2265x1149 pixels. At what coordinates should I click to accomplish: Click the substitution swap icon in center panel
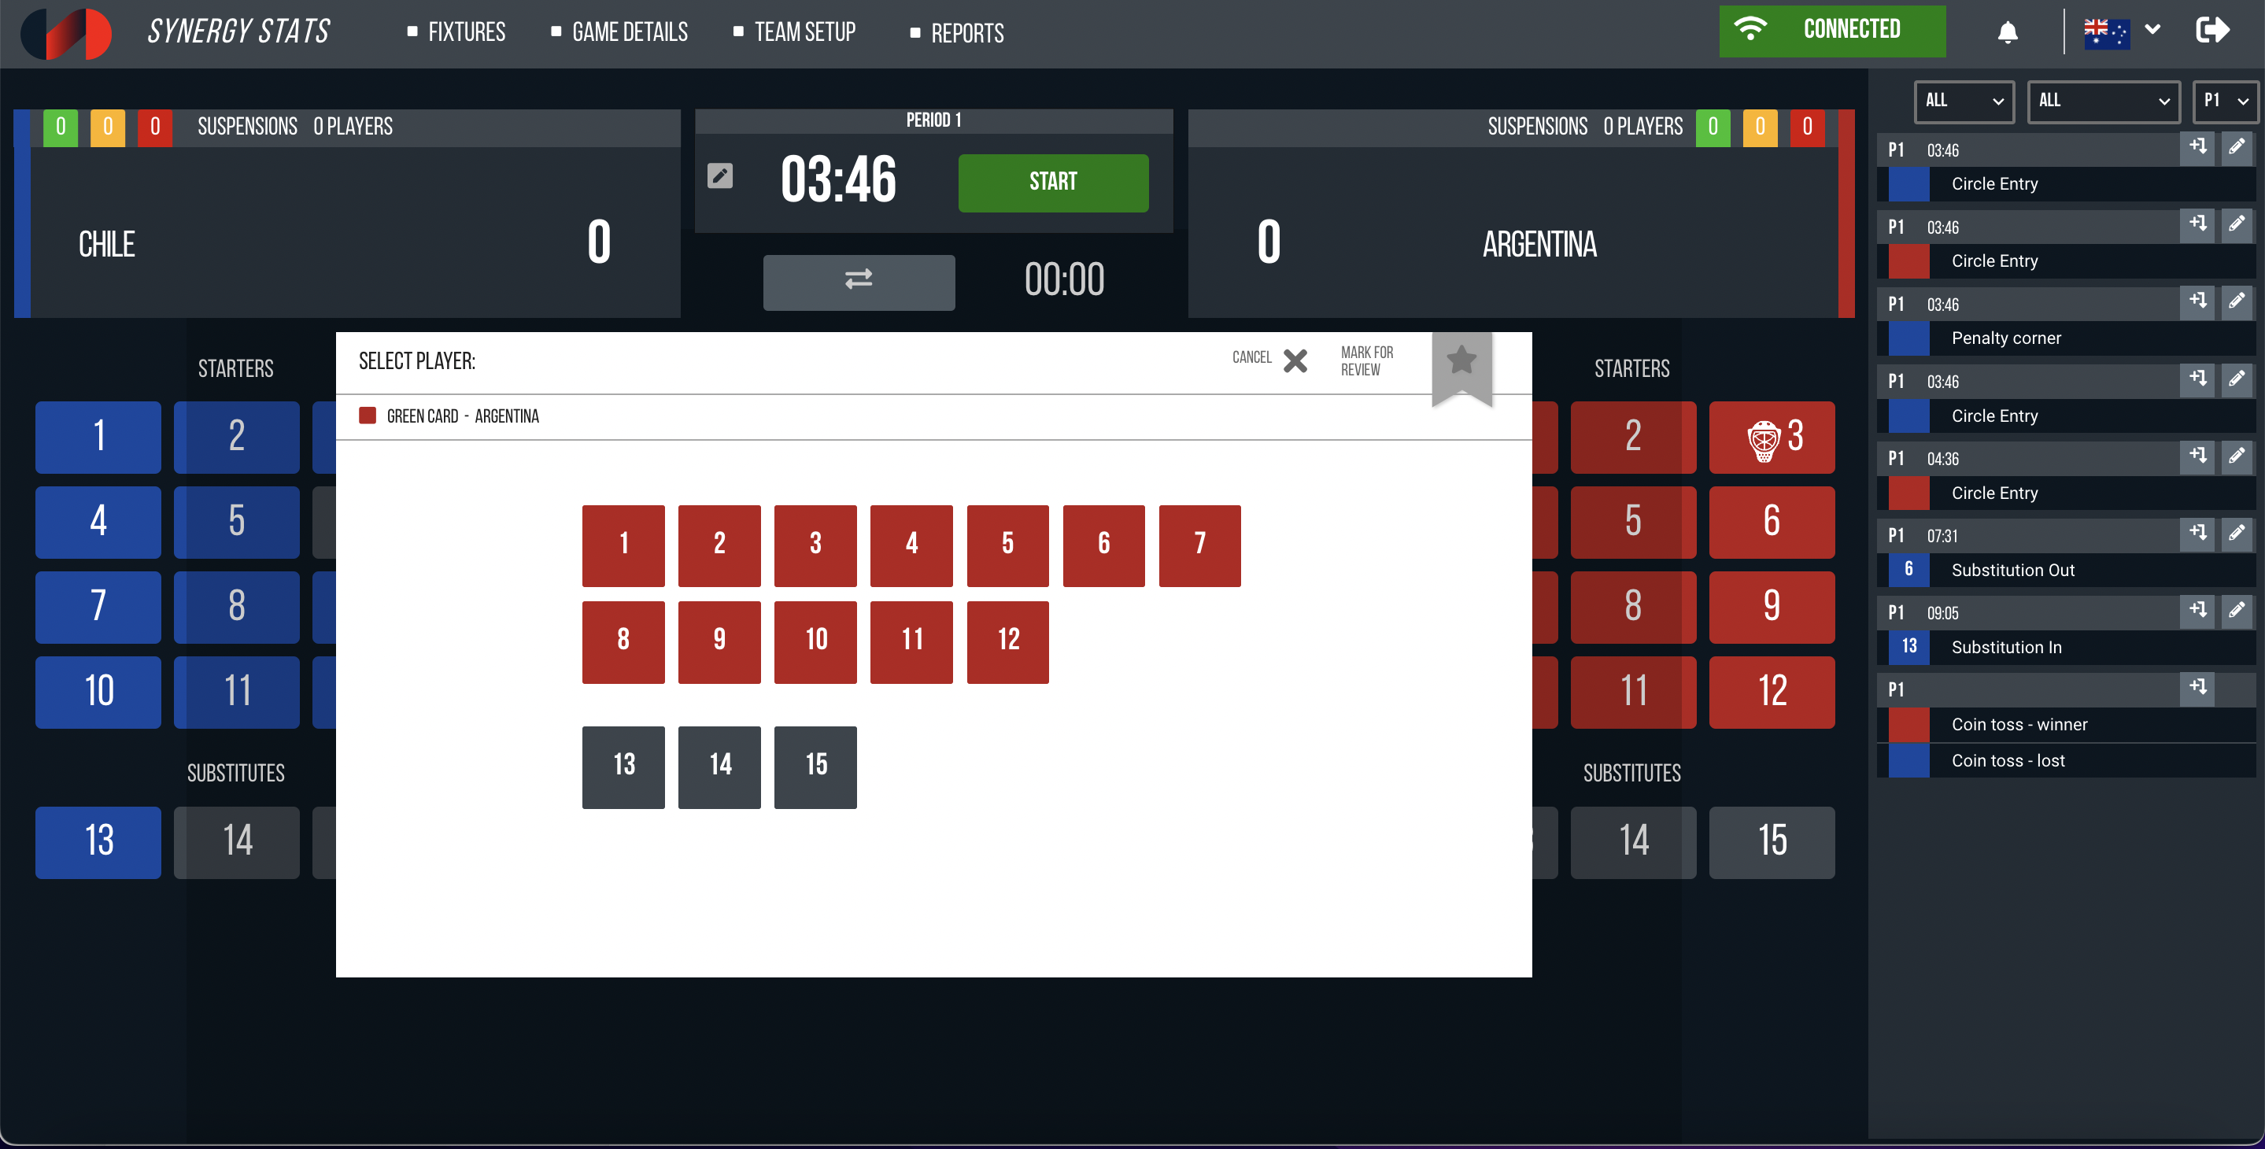click(x=857, y=280)
